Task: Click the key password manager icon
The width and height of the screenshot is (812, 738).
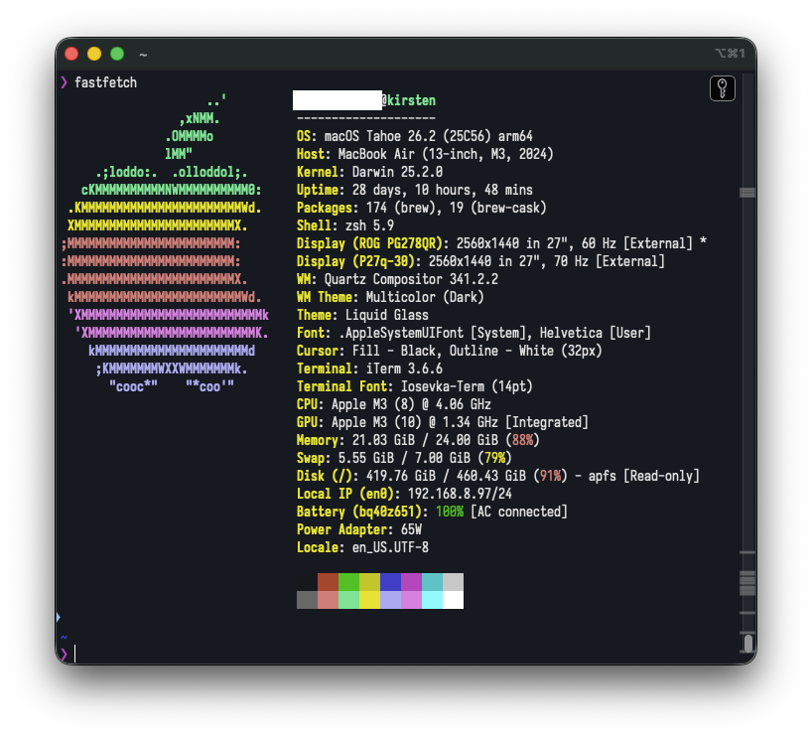Action: 722,88
